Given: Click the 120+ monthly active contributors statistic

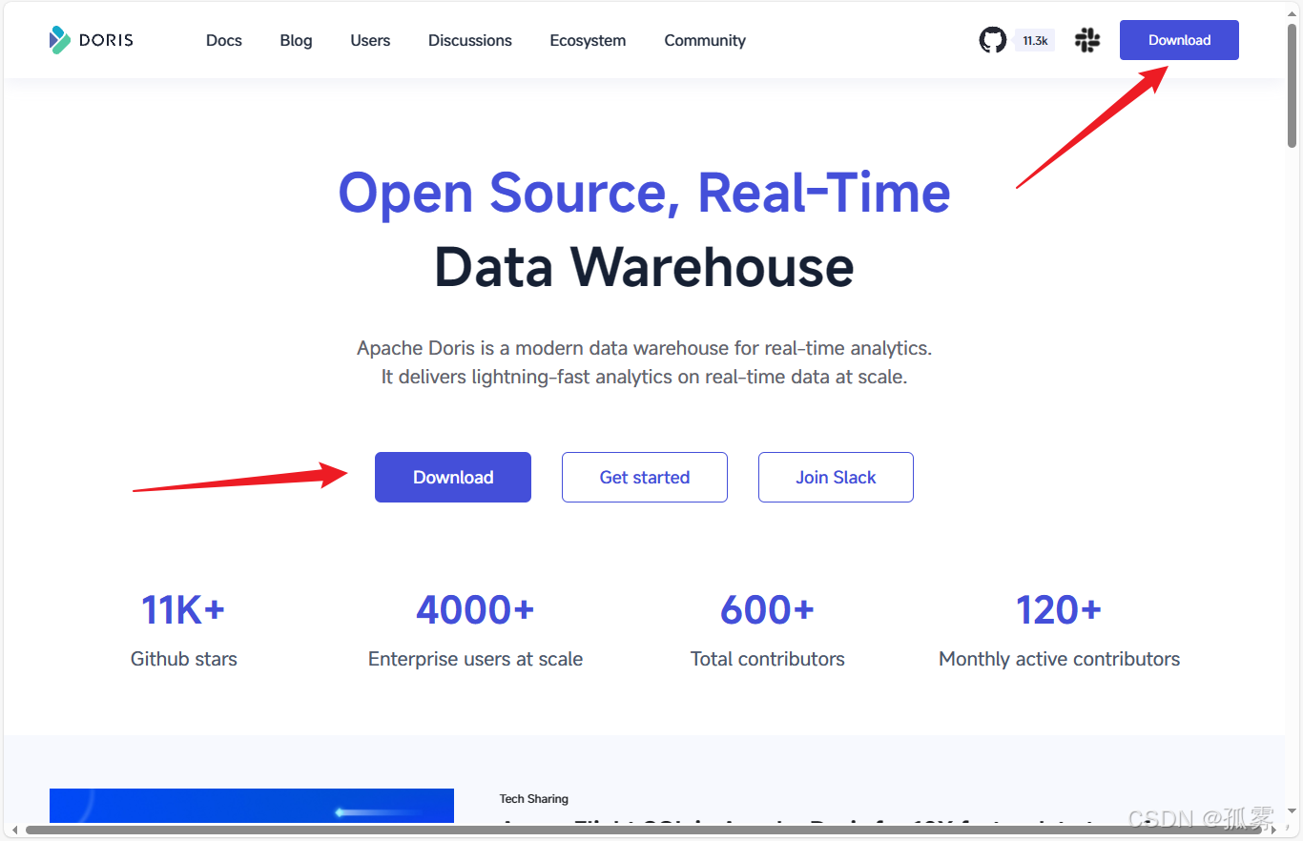Looking at the screenshot, I should click(x=1059, y=631).
